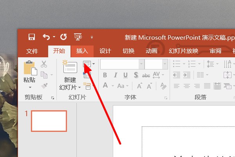The width and height of the screenshot is (235, 157).
Task: Open the 设计 (Design) tab
Action: 105,51
